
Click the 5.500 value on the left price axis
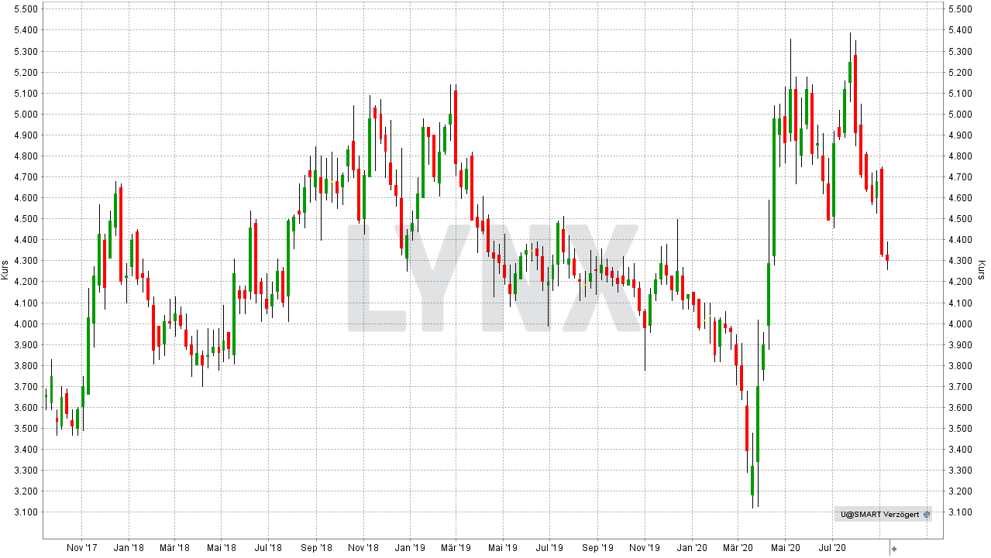pos(28,9)
